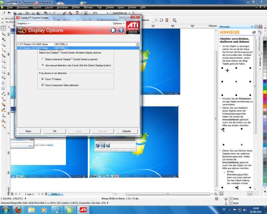
Task: Open Windows Explorer from the taskbar
Action: [x=31, y=210]
